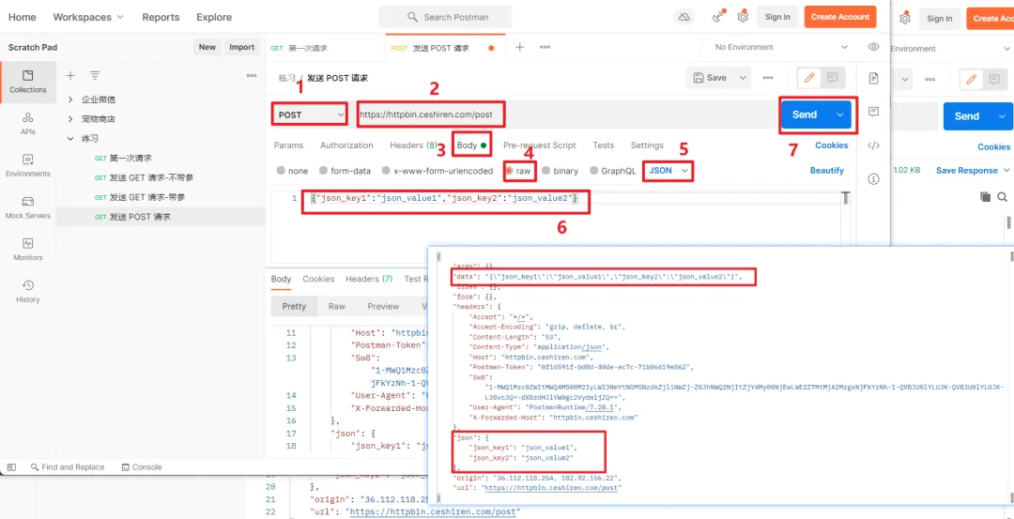The image size is (1014, 519).
Task: Switch to the request Settings tab
Action: (x=647, y=145)
